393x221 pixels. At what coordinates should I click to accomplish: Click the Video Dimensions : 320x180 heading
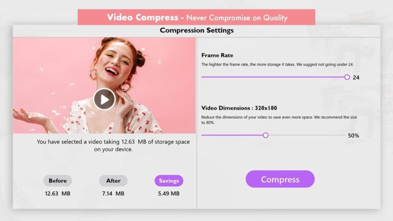pyautogui.click(x=239, y=108)
